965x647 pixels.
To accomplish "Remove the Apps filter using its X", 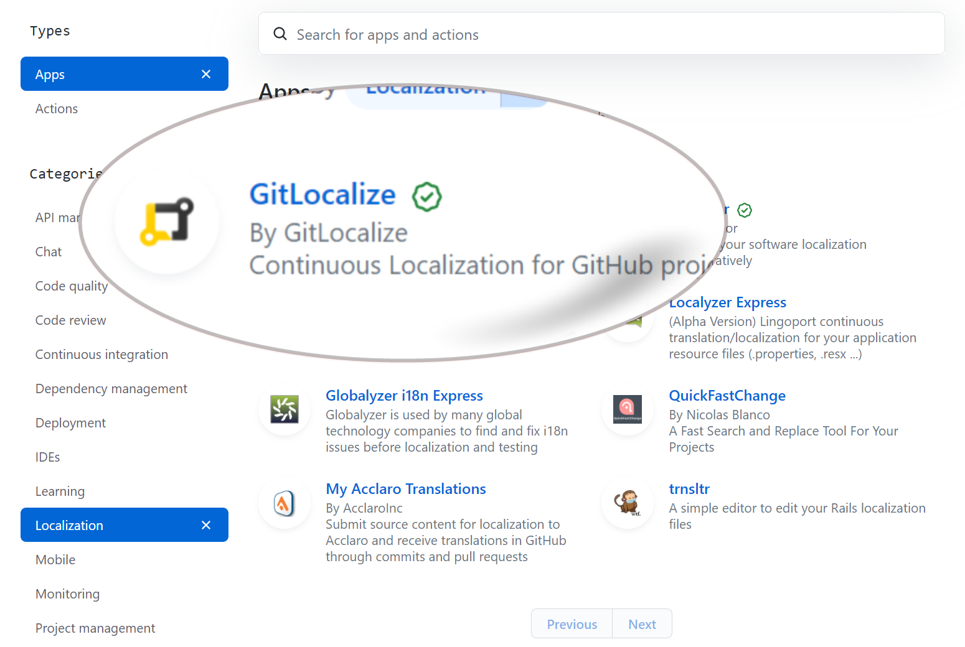I will pos(206,73).
